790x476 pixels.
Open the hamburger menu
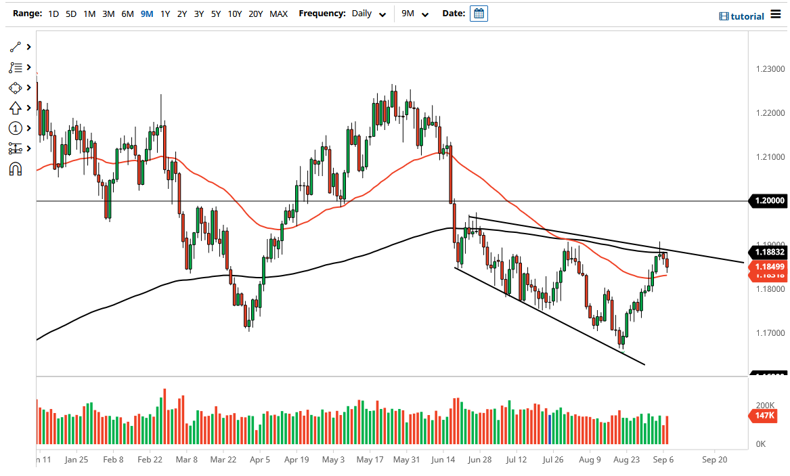(775, 14)
